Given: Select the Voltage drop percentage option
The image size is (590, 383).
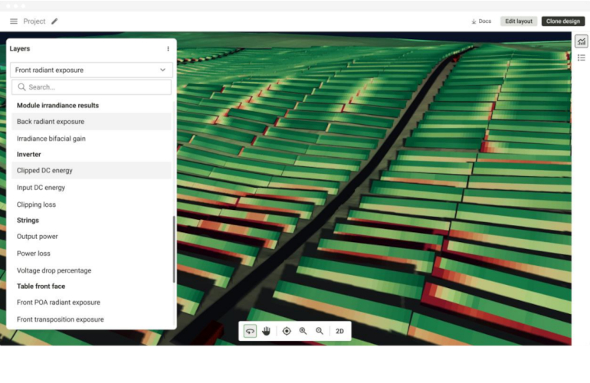Looking at the screenshot, I should pyautogui.click(x=54, y=270).
